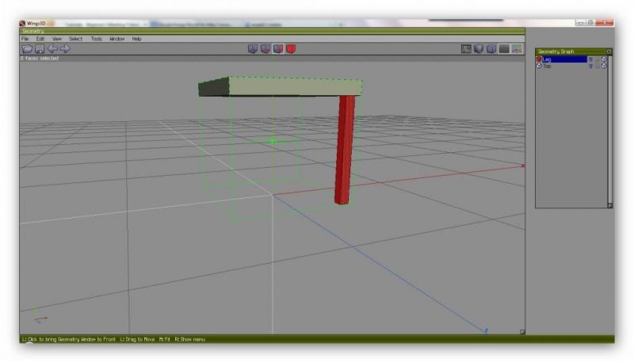Image resolution: width=634 pixels, height=362 pixels.
Task: Toggle the ground plane grid display
Action: coord(467,49)
